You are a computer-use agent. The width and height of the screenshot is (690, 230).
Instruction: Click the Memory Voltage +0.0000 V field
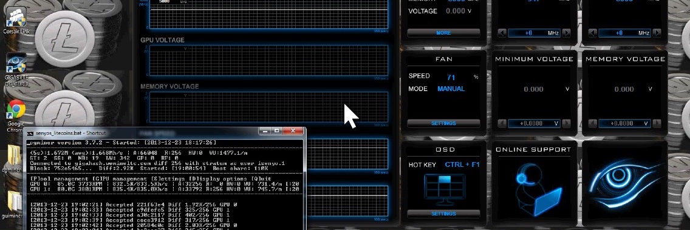tap(625, 124)
